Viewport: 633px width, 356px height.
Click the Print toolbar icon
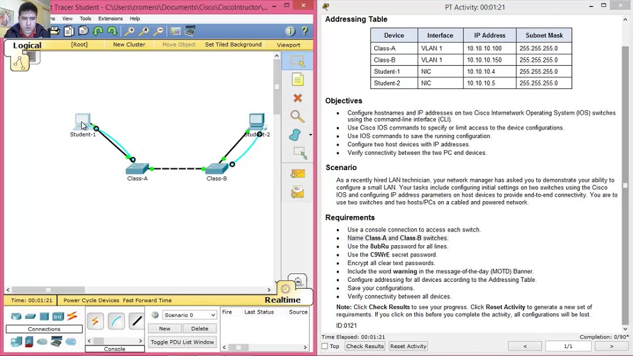[x=55, y=31]
